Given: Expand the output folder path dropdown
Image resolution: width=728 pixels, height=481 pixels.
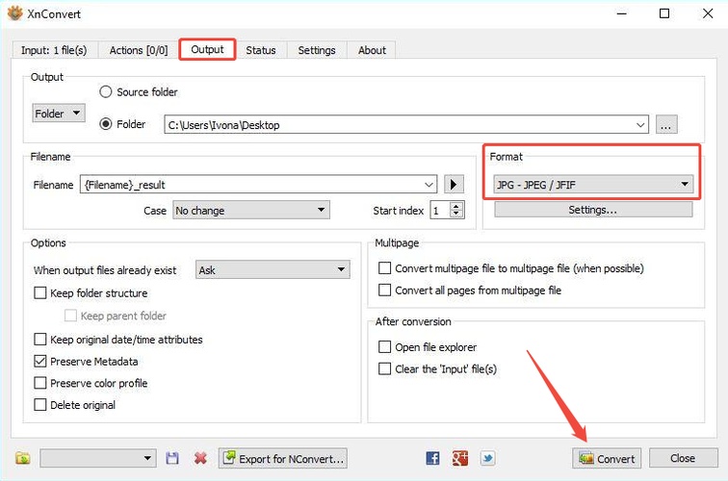Looking at the screenshot, I should 640,125.
